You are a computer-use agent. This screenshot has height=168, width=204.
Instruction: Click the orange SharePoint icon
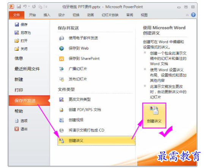[62, 59]
